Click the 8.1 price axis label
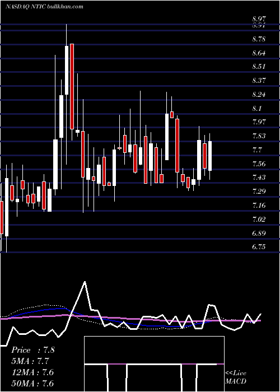The width and height of the screenshot is (280, 392). click(257, 109)
